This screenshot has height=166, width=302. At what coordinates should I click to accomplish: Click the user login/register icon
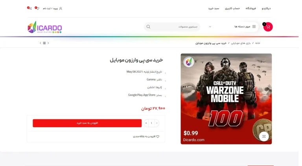(x=61, y=9)
